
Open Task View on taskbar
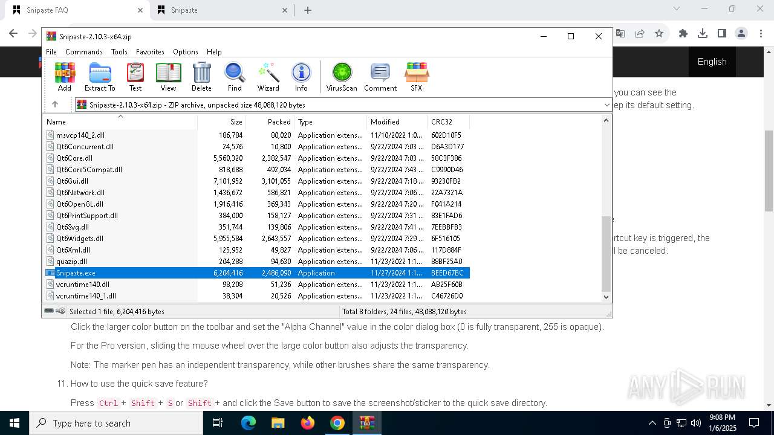pos(218,423)
